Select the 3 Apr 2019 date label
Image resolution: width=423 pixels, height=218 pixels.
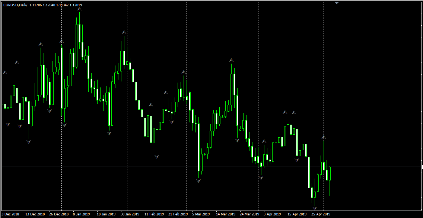[272, 214]
